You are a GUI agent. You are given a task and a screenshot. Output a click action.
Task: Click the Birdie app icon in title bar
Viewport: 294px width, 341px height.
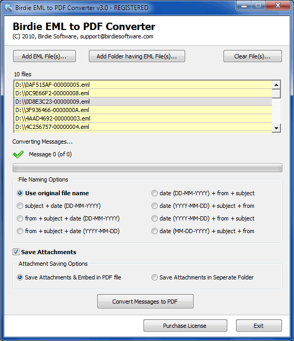point(8,7)
